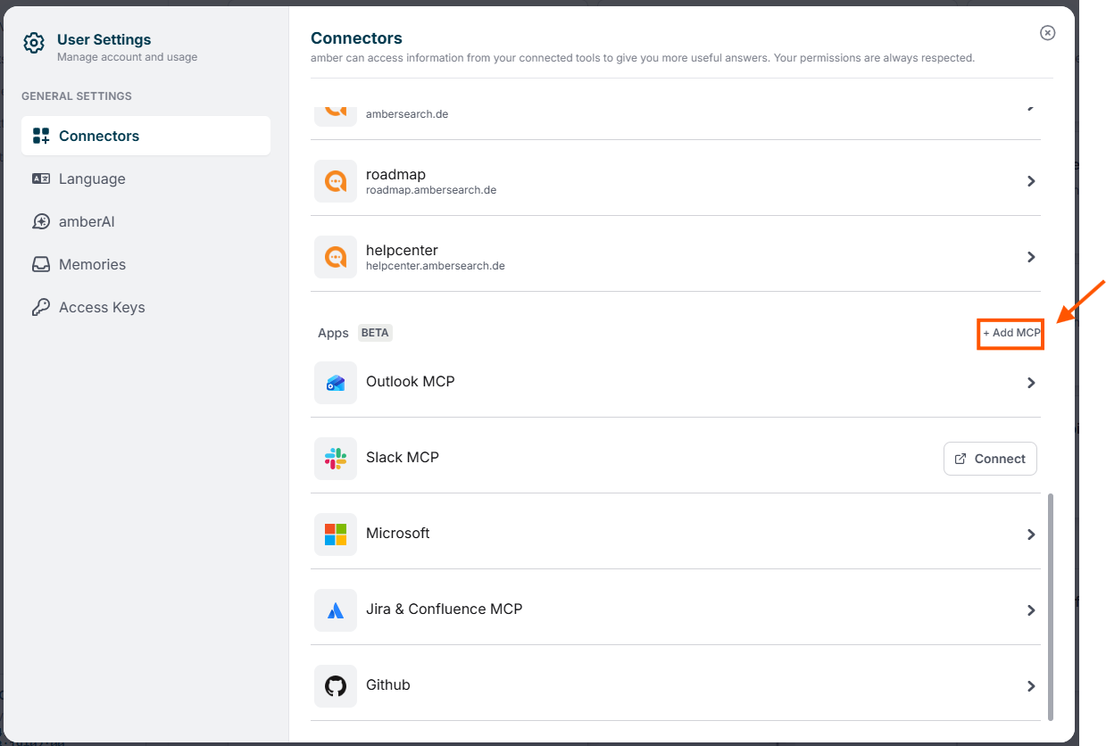
Task: Open Access Keys settings
Action: (146, 307)
